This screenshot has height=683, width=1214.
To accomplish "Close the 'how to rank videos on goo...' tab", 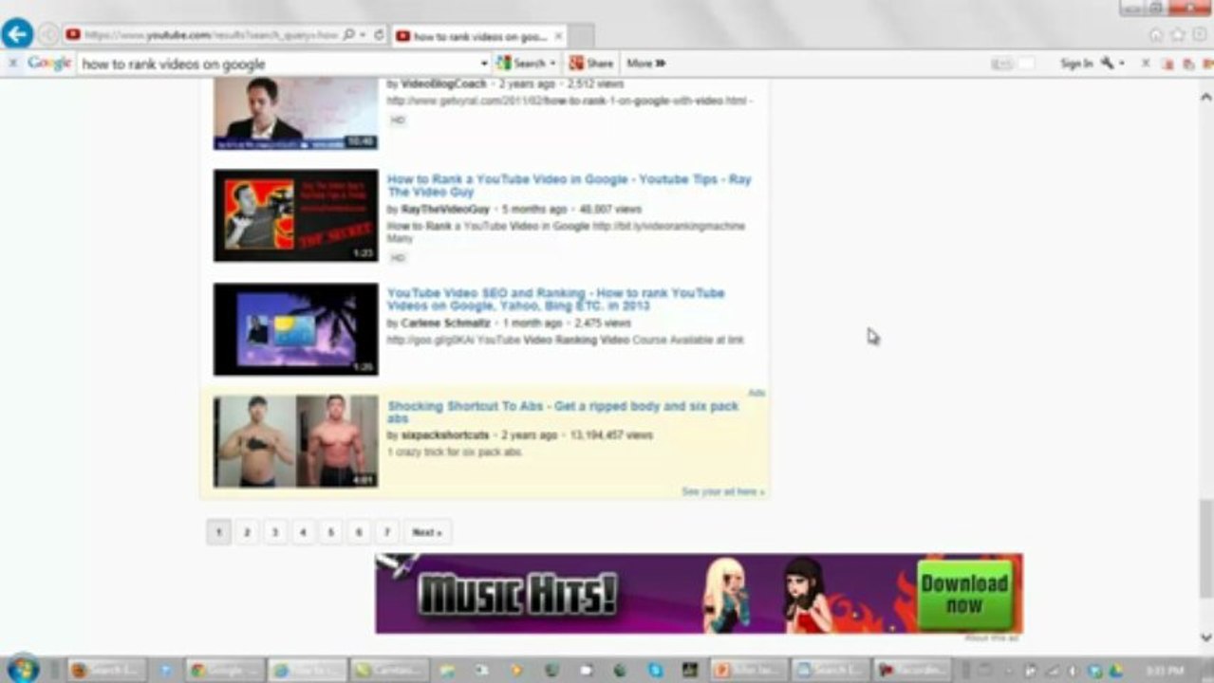I will (559, 36).
